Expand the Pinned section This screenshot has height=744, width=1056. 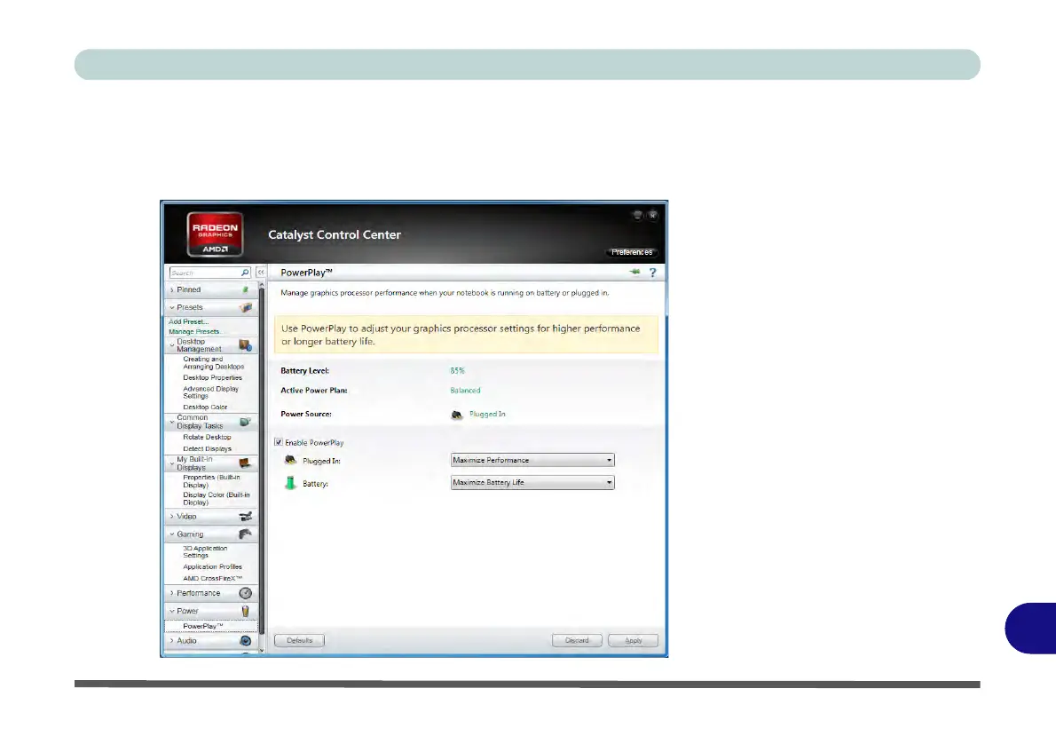click(172, 289)
